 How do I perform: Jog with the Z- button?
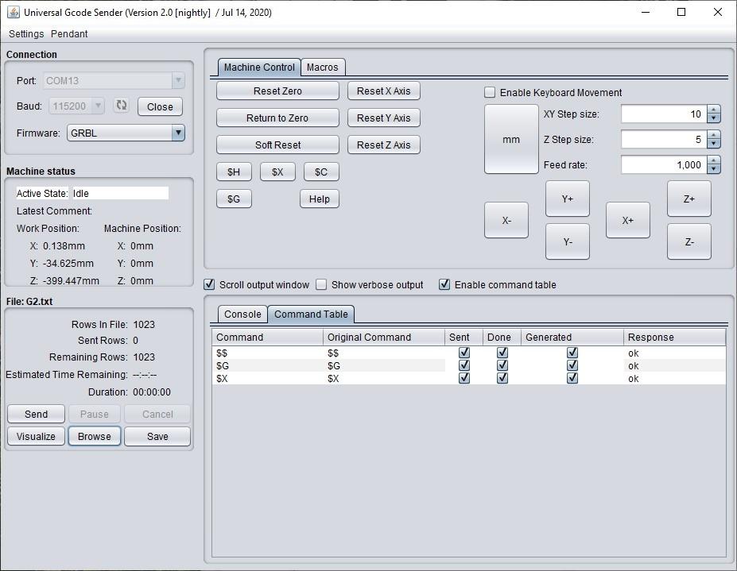[689, 242]
